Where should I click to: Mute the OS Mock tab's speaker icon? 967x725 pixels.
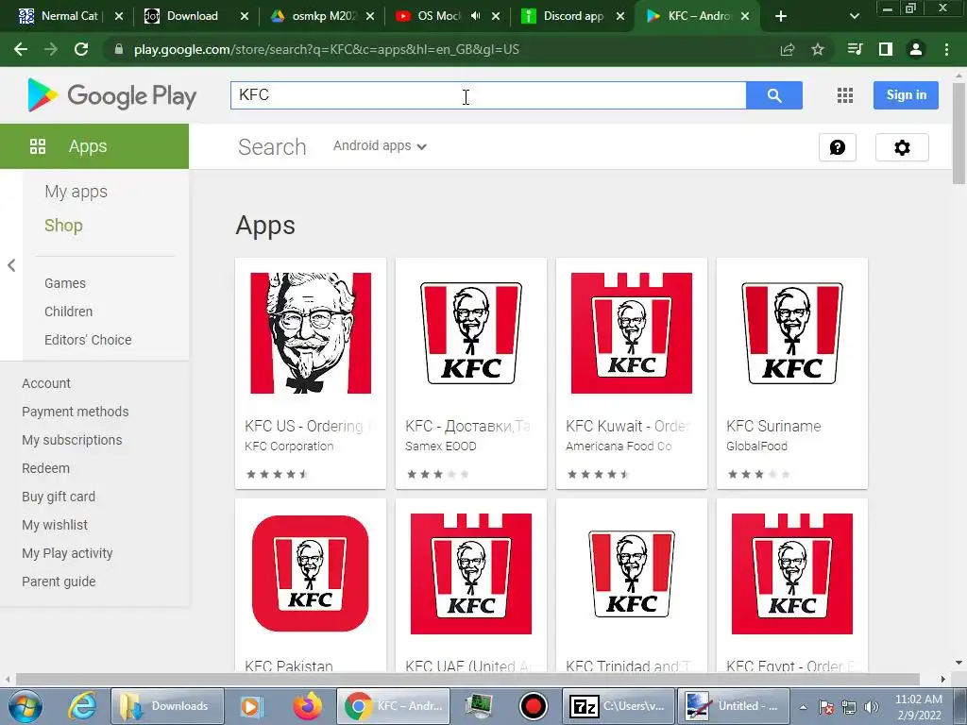point(476,16)
